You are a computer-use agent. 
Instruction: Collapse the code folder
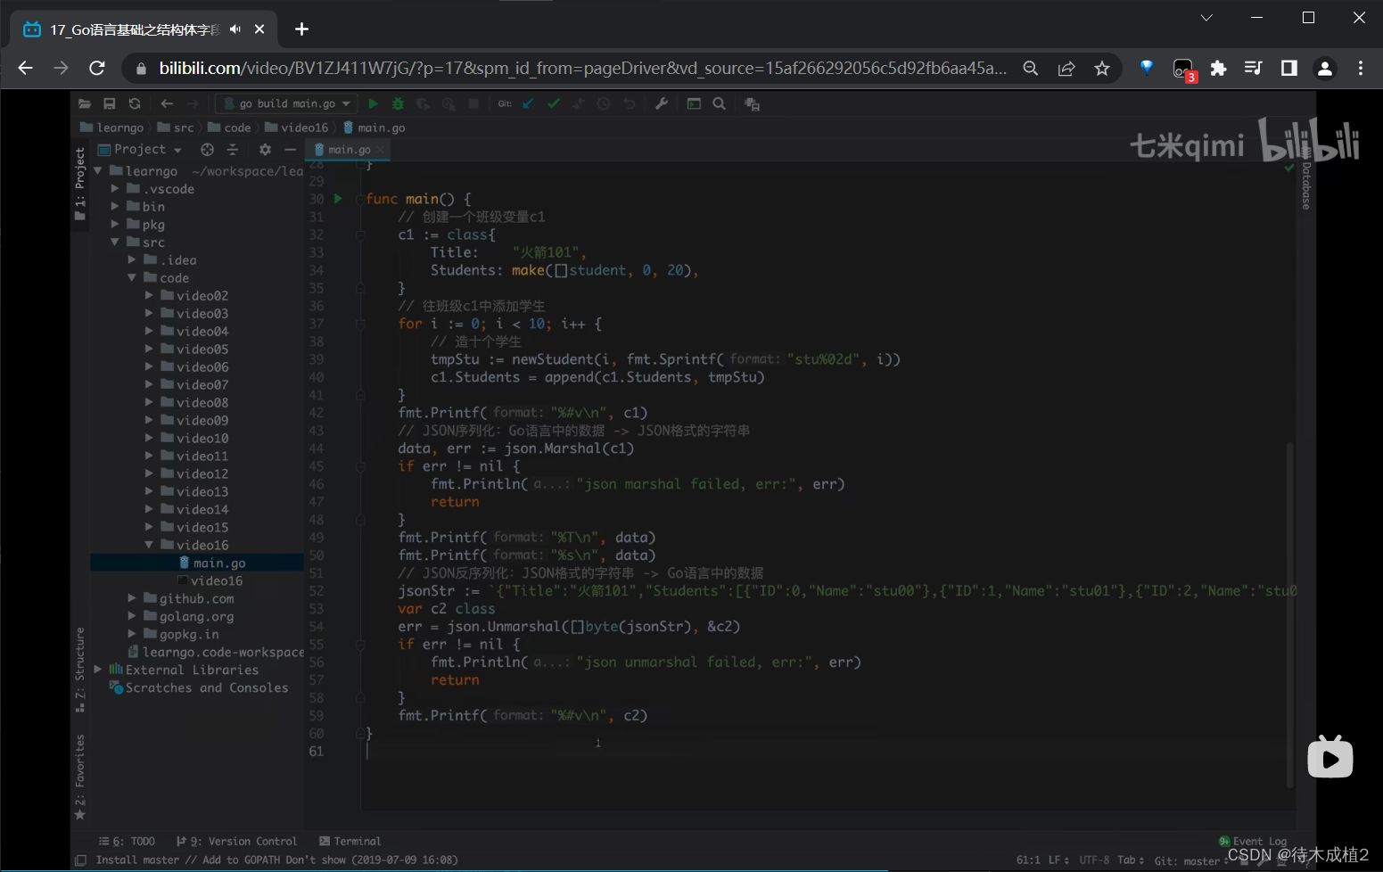point(132,277)
